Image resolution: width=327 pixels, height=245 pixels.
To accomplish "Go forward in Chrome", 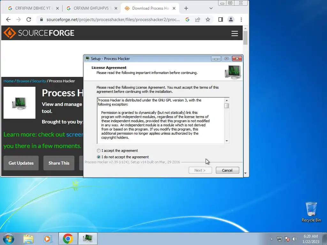I will [x=18, y=19].
